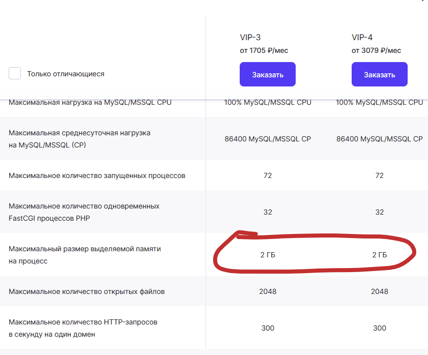
Task: Enable the "Только отличающиеся" checkbox
Action: [x=15, y=74]
